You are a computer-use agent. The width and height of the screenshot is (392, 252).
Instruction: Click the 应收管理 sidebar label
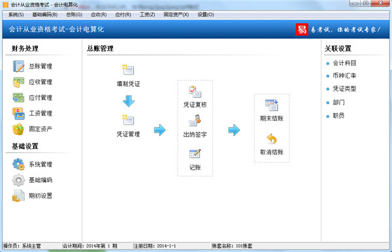point(41,82)
